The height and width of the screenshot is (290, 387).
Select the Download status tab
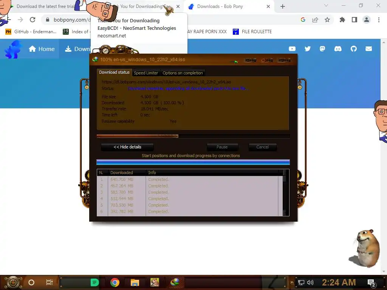pos(114,72)
